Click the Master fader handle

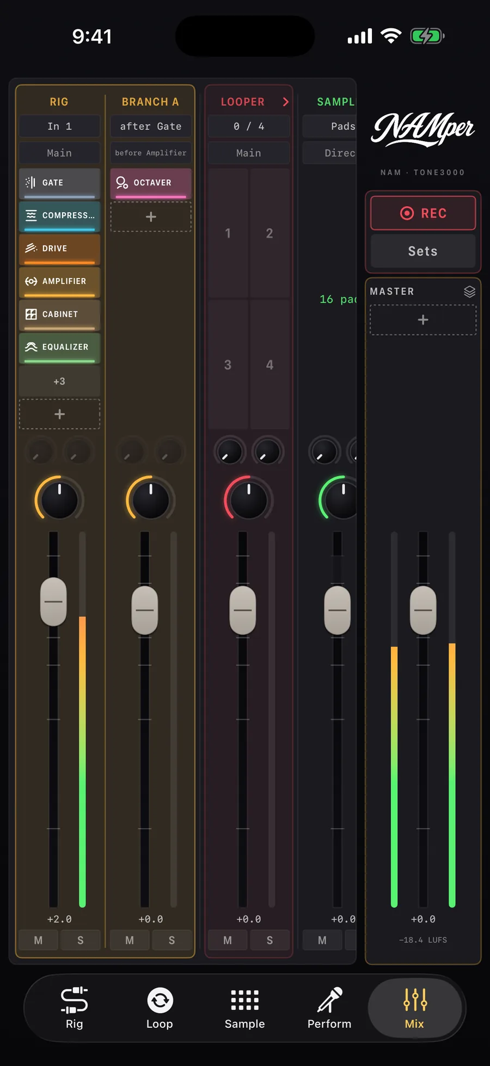tap(423, 610)
